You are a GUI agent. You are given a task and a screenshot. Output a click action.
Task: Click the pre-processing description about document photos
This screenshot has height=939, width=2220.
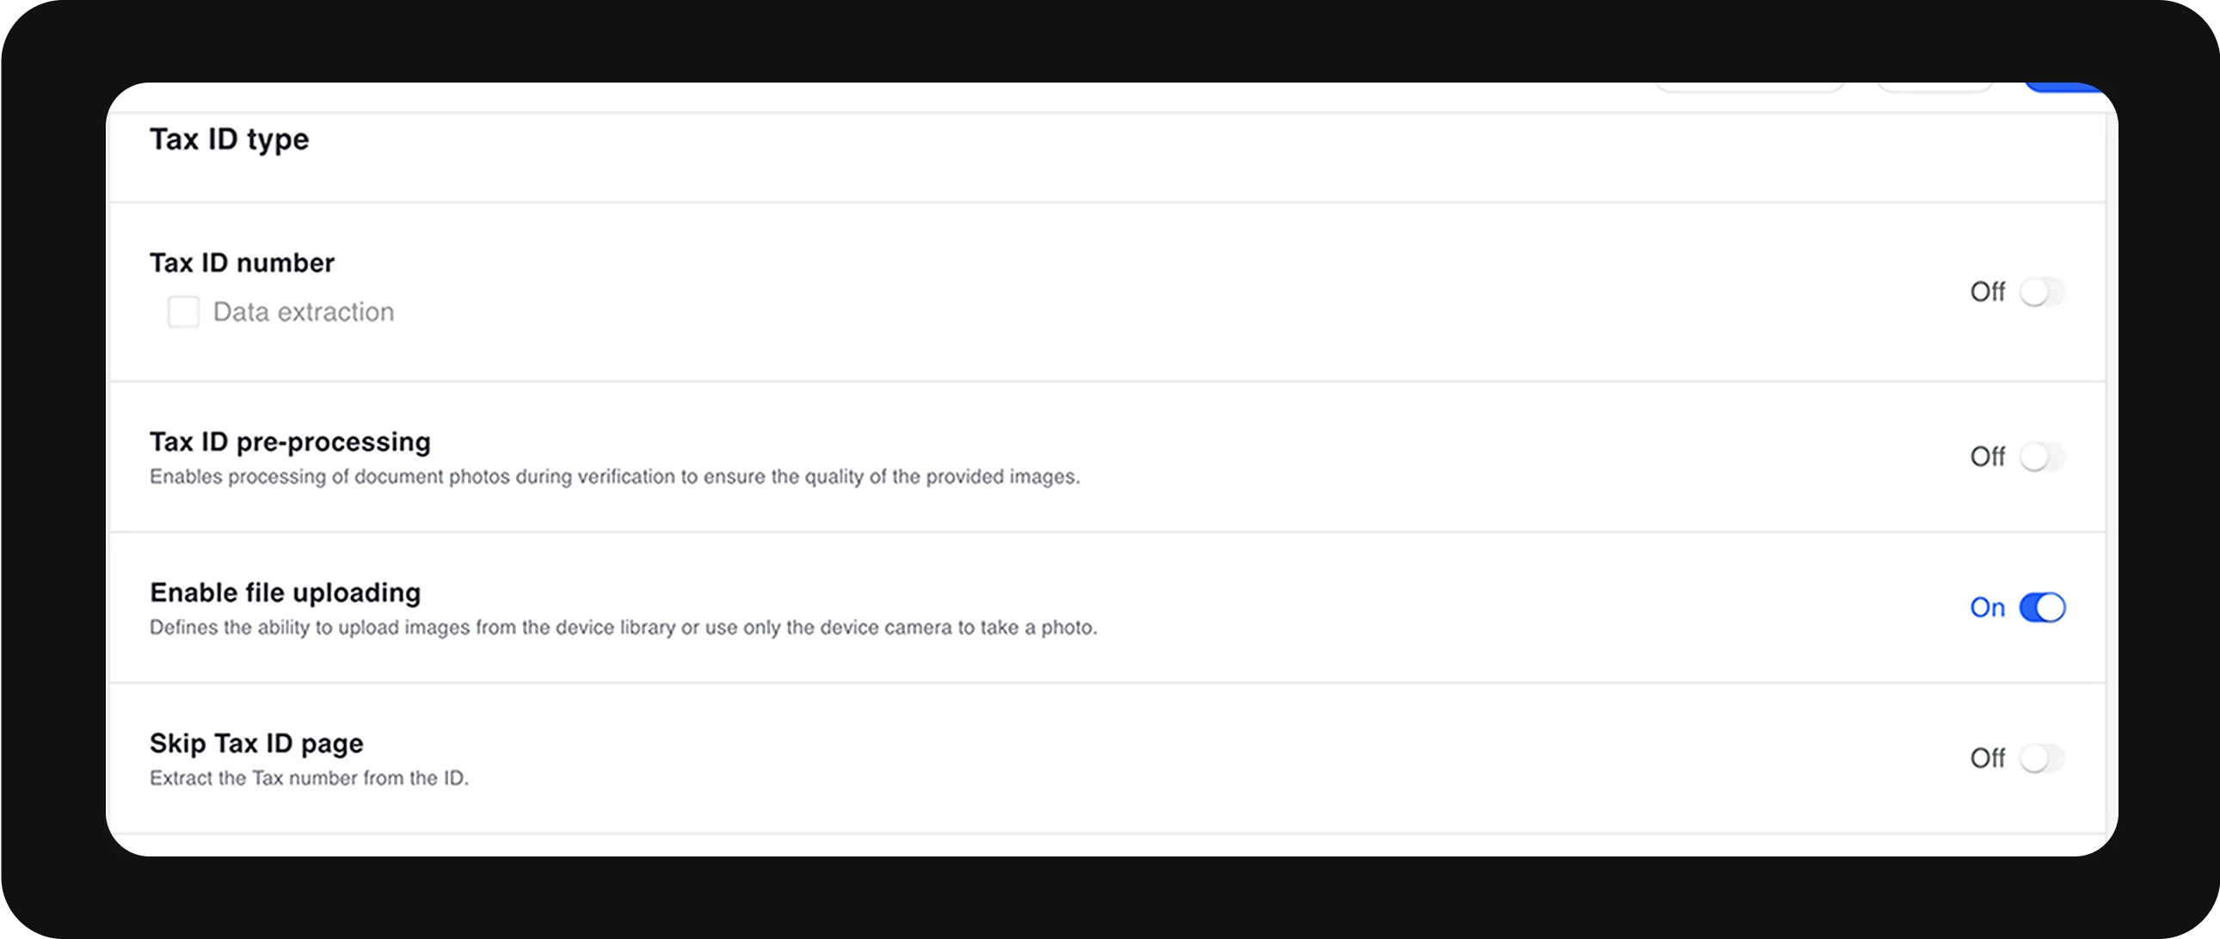(614, 477)
